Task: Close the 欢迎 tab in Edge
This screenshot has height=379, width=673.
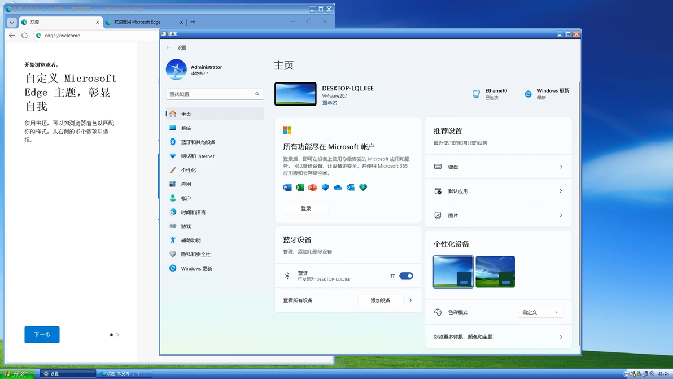Action: 98,23
